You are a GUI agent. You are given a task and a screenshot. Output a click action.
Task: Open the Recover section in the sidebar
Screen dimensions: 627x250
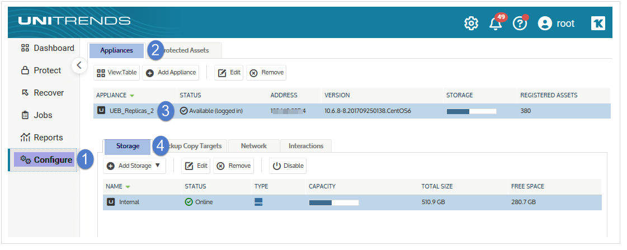(43, 93)
